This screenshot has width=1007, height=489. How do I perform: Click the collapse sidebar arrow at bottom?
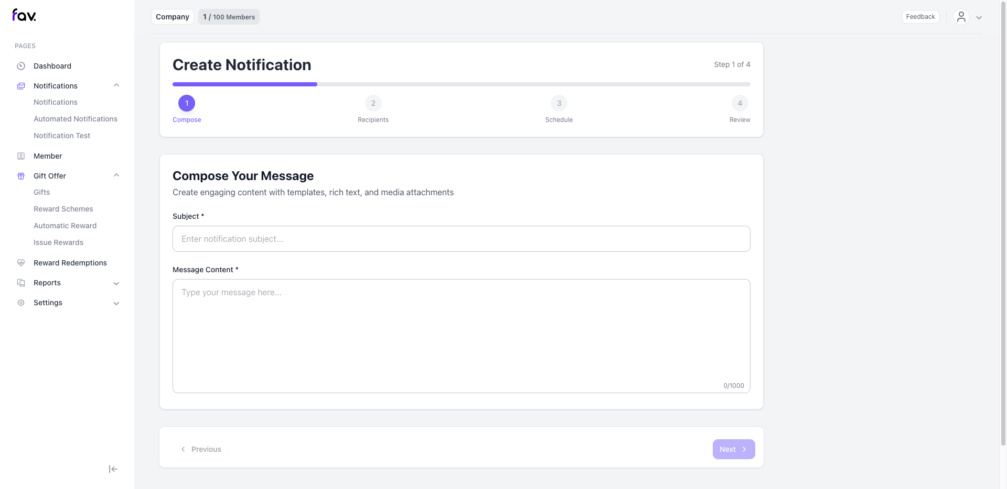pos(112,469)
